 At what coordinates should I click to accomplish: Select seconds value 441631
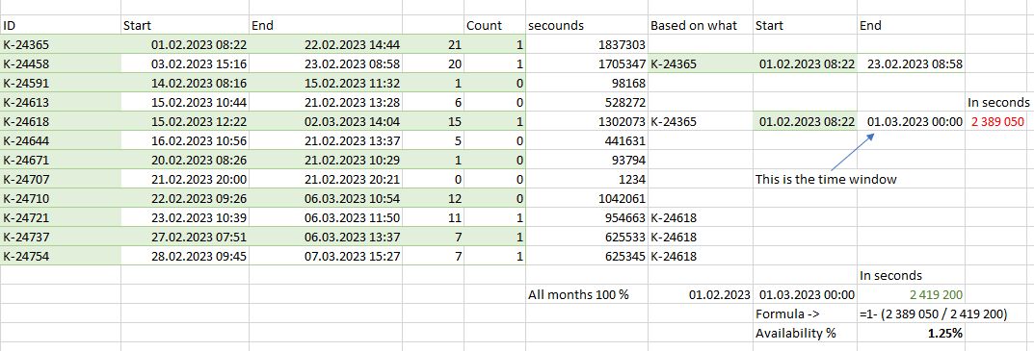586,140
